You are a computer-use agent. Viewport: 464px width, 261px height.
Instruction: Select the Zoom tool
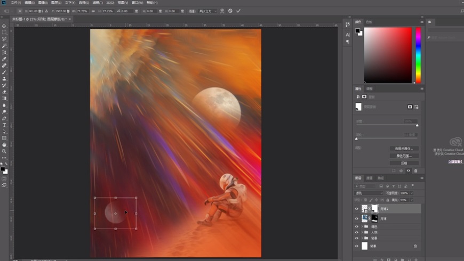pos(4,151)
